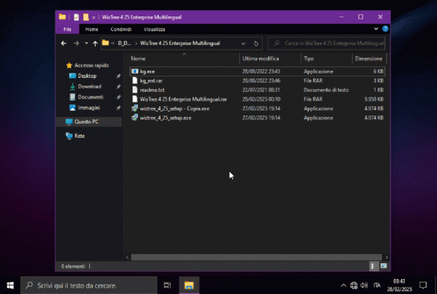Click the pin icon next to Immagini
This screenshot has width=437, height=294.
coord(118,108)
